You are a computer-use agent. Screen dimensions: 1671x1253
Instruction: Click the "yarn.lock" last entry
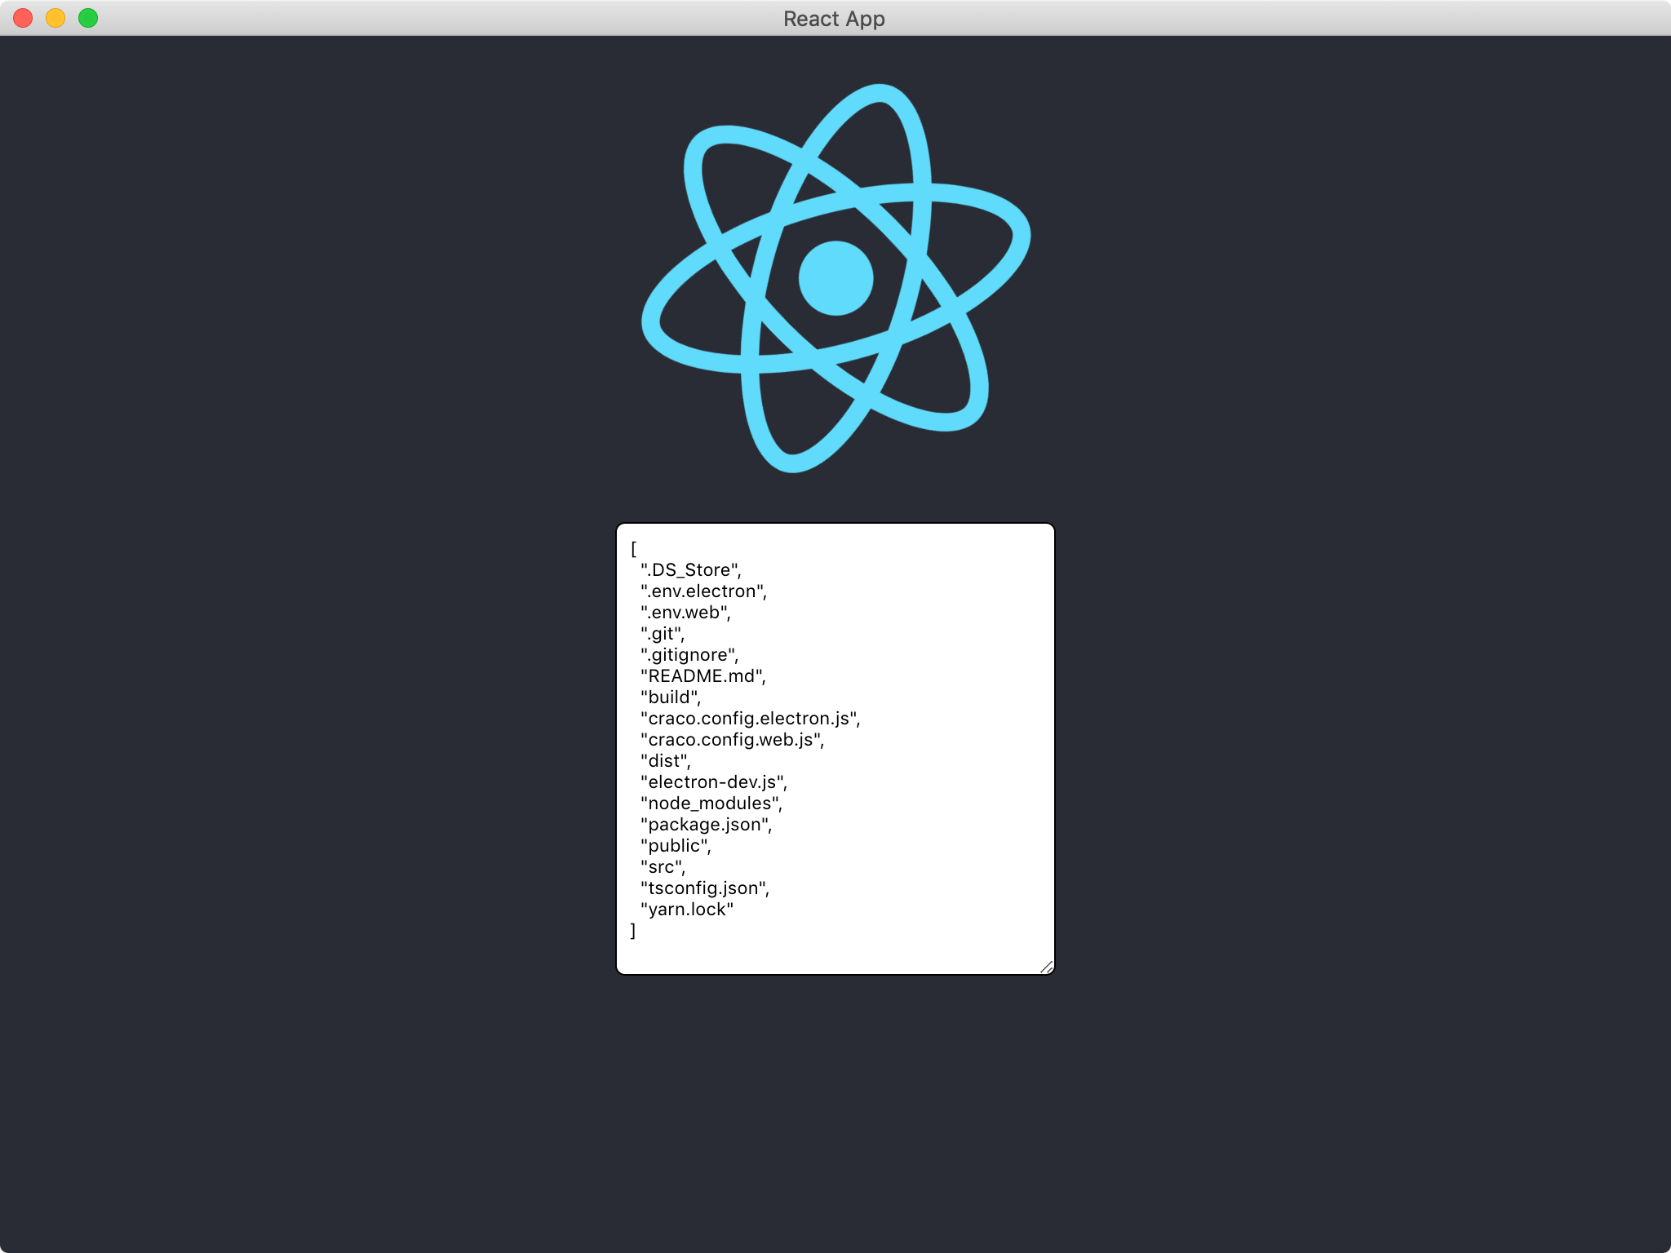click(x=687, y=910)
